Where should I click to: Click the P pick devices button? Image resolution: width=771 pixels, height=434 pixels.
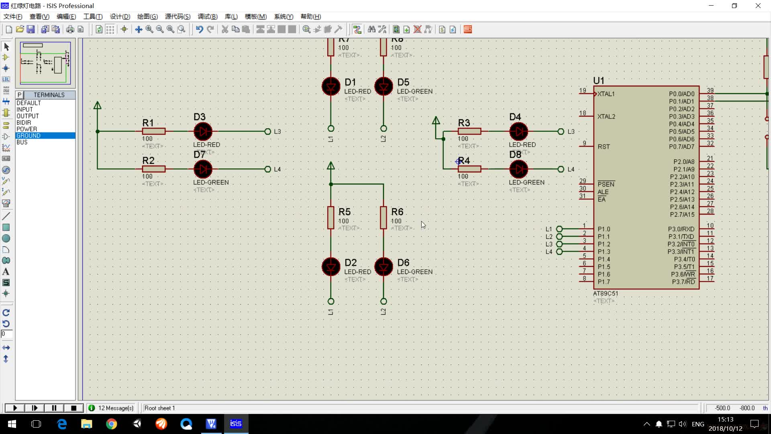tap(19, 95)
